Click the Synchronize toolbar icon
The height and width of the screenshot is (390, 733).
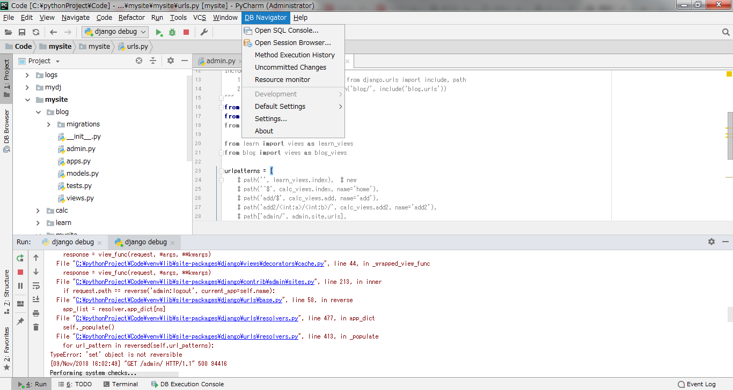(36, 32)
